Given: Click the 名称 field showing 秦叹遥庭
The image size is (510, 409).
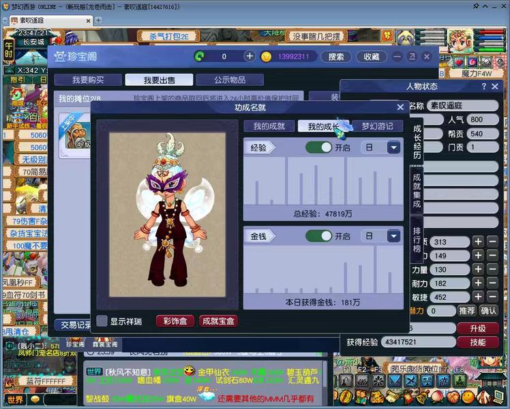Looking at the screenshot, I should (462, 106).
